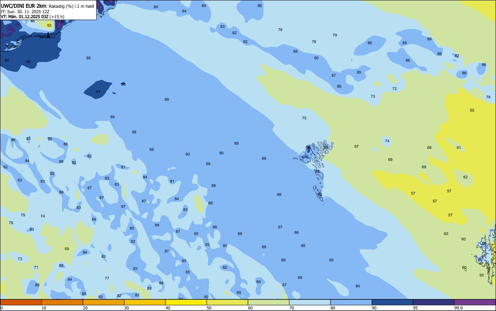496x311 pixels.
Task: Click the 90–95 dark blue legend swatch
Action: 392,302
